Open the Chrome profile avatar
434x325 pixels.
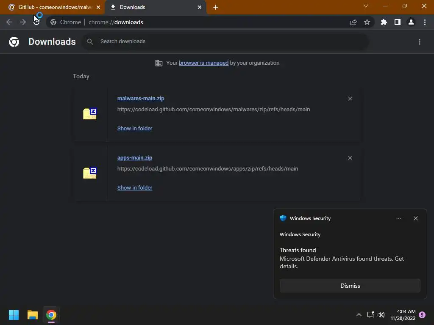(x=411, y=22)
